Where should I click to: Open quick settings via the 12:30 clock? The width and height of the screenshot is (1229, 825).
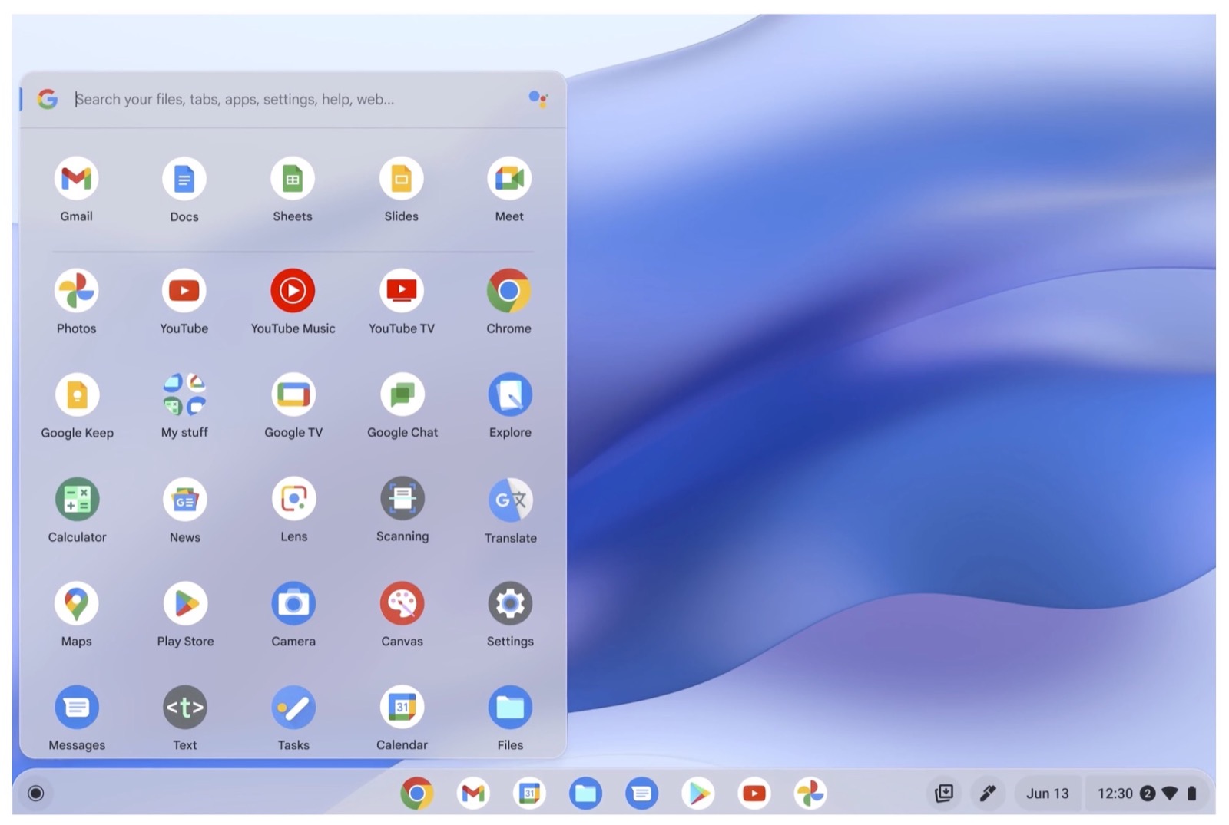1147,793
